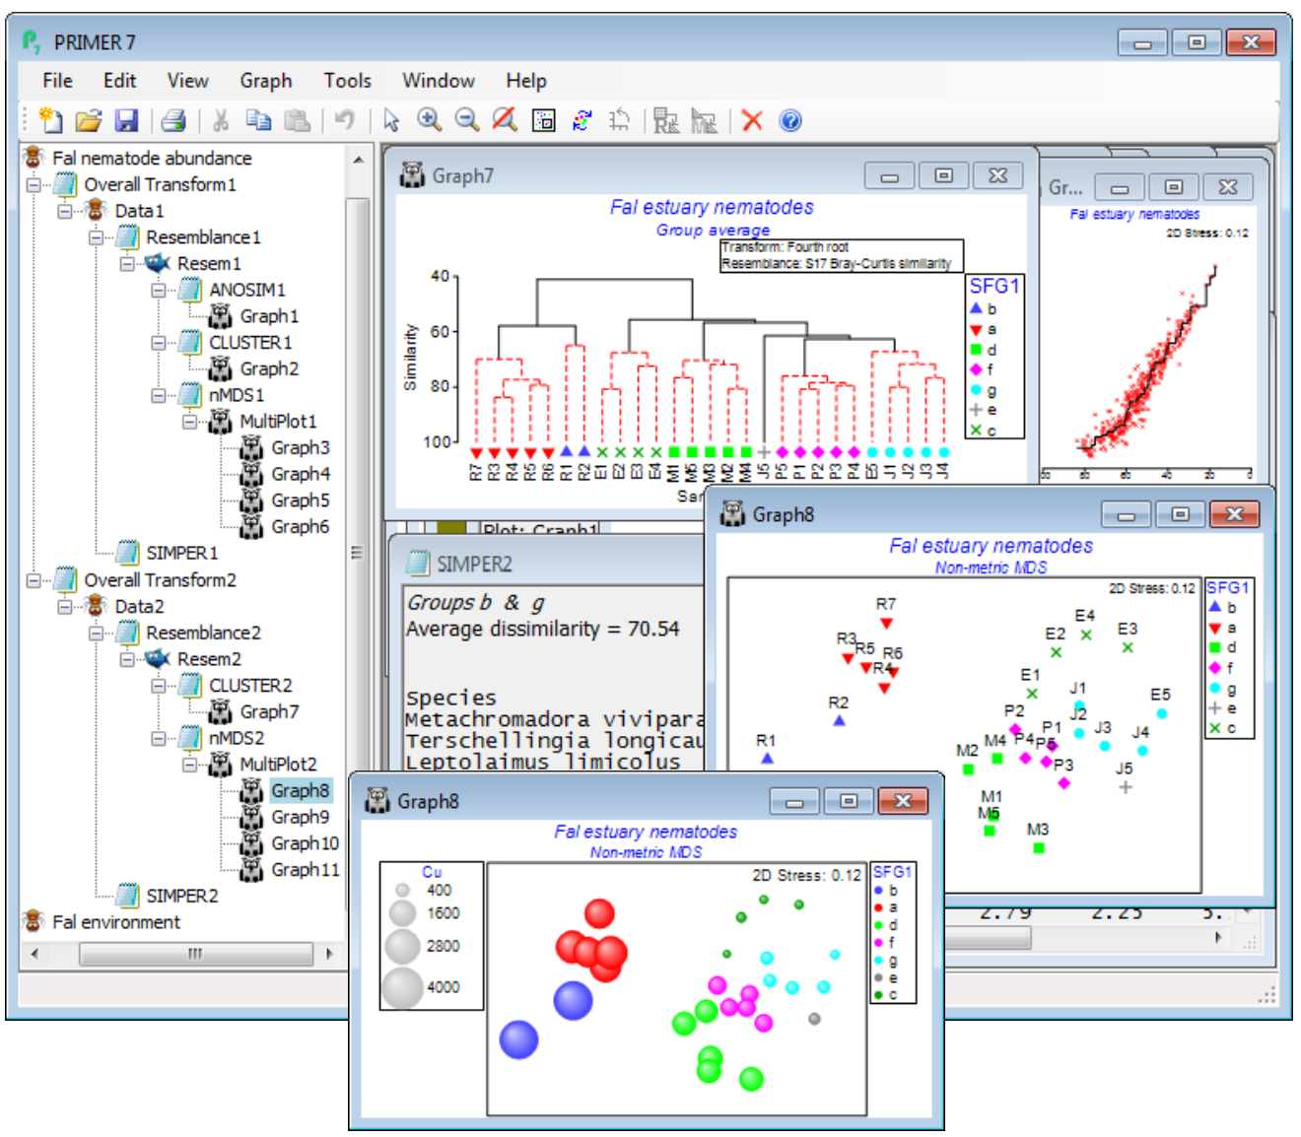
Task: Select the Zoom in magnifier tool
Action: [429, 120]
